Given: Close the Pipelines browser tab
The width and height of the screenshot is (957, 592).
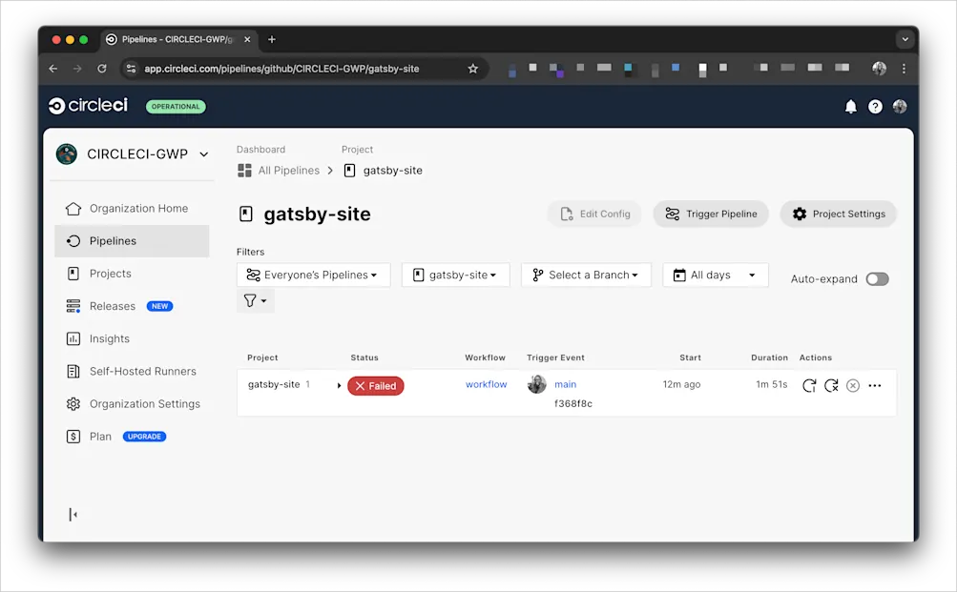Looking at the screenshot, I should (x=247, y=40).
